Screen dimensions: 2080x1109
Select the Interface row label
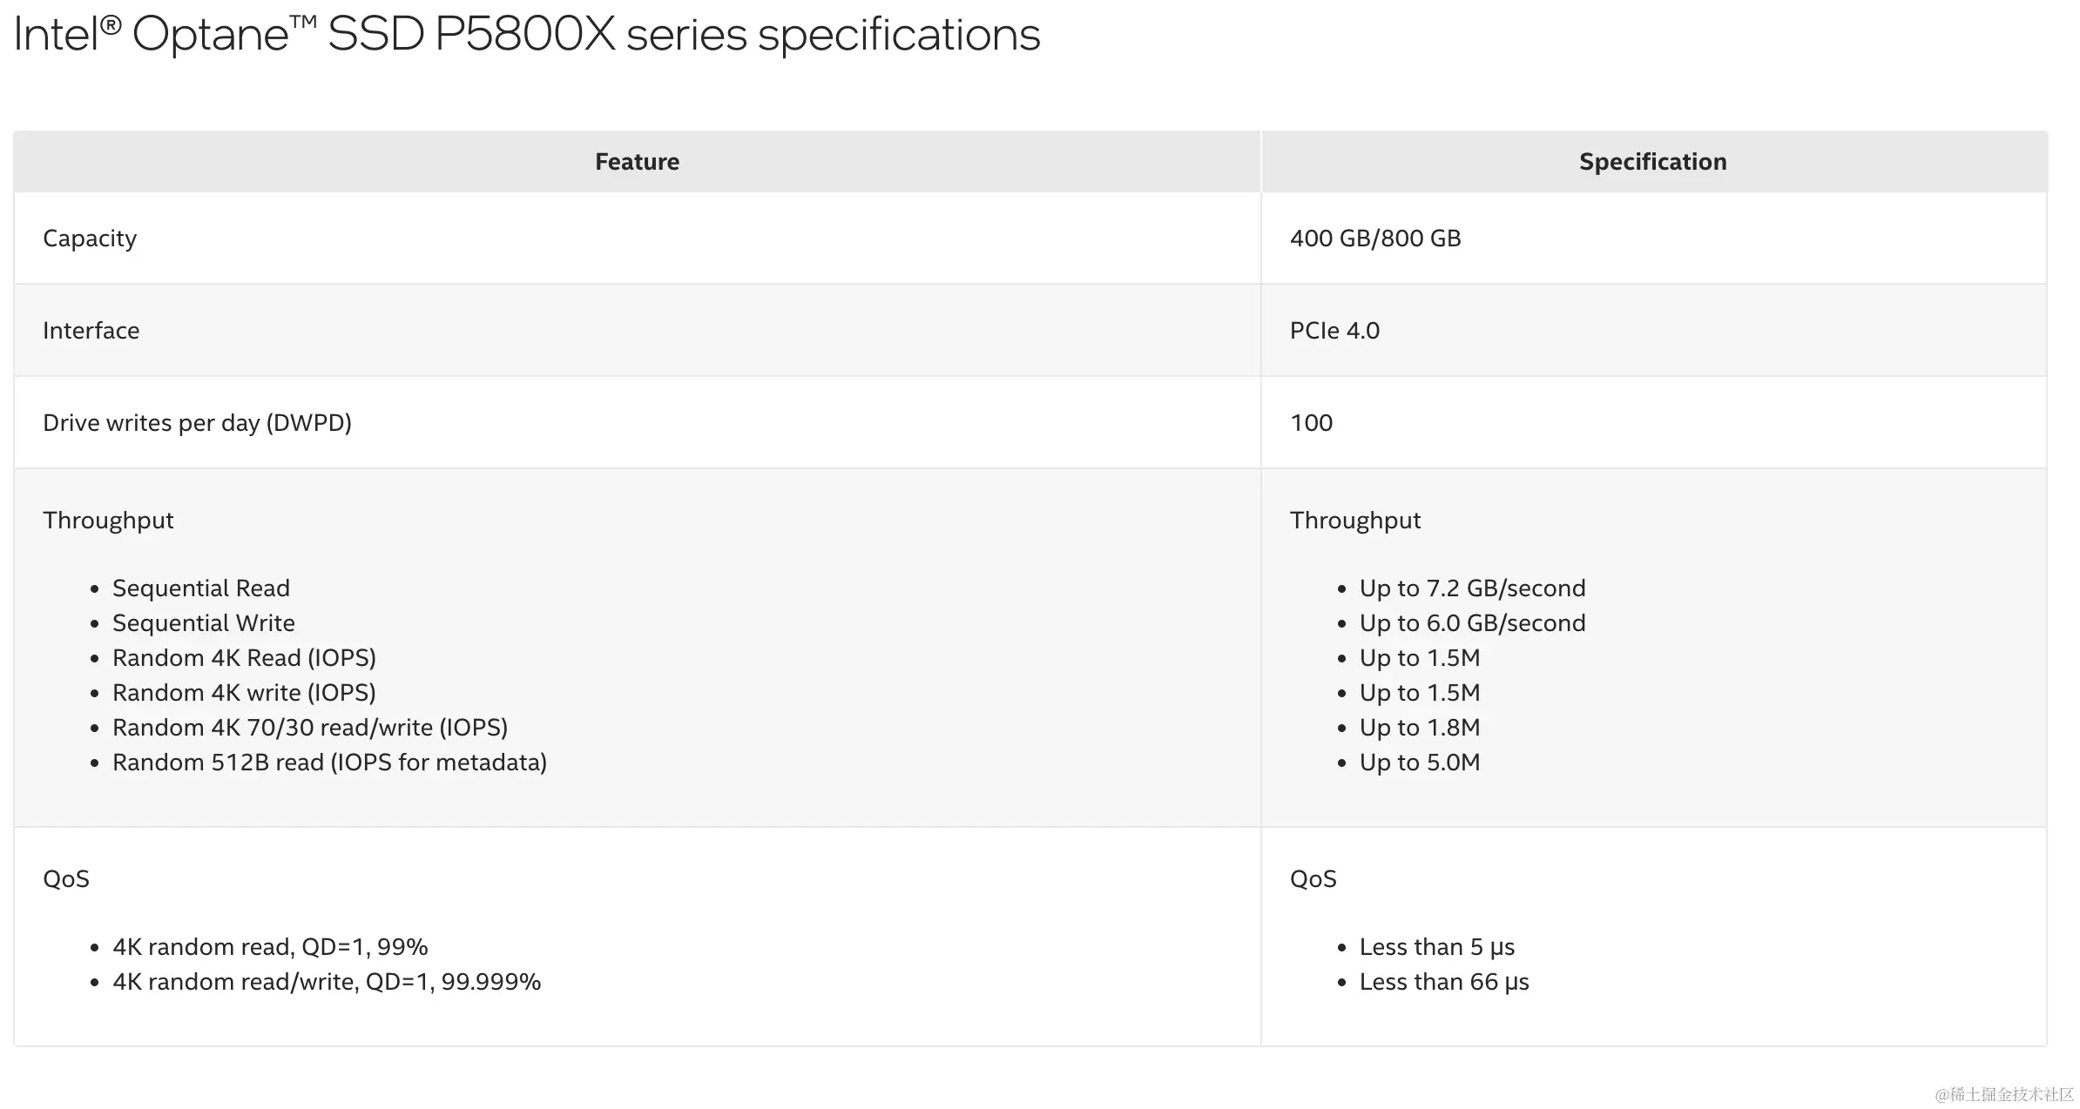click(x=91, y=331)
